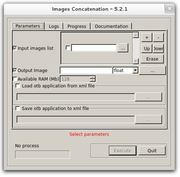Add an input image with the + button
The image size is (180, 177).
pyautogui.click(x=147, y=38)
